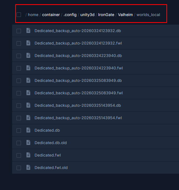Go to the .config breadcrumb folder
The image size is (179, 190).
pos(70,15)
